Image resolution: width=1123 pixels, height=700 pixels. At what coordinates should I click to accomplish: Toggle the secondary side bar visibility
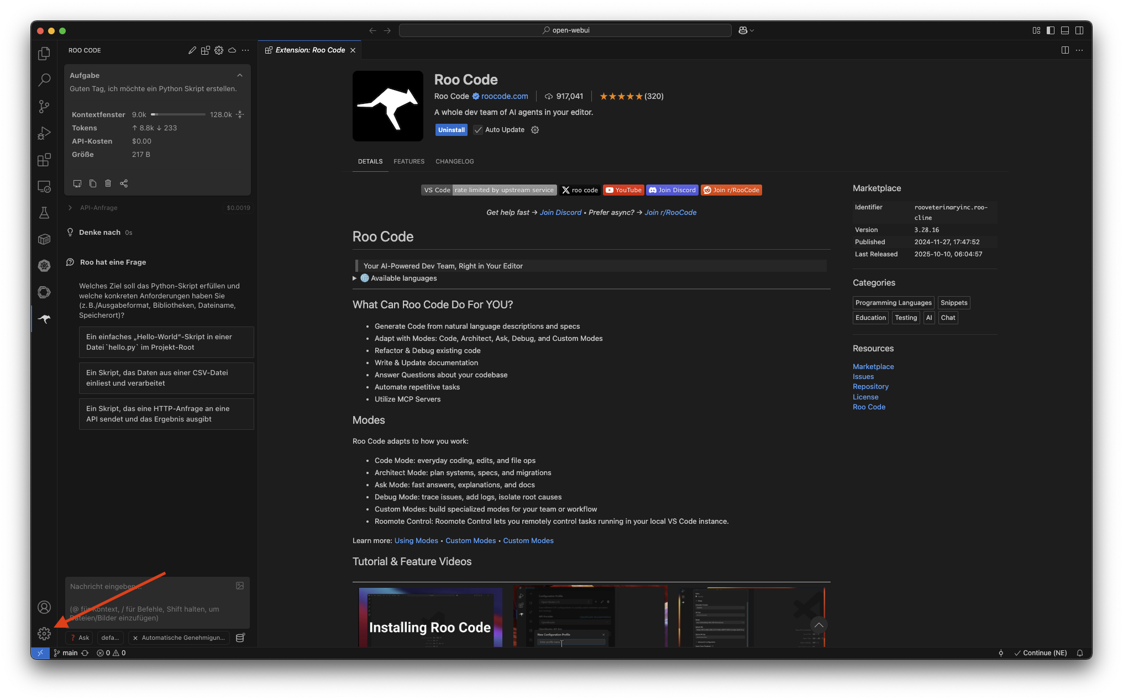[1079, 30]
